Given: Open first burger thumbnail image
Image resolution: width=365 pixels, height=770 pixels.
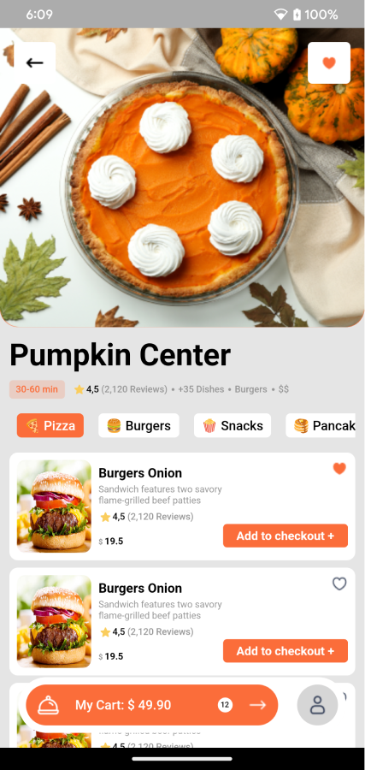Looking at the screenshot, I should (x=54, y=506).
